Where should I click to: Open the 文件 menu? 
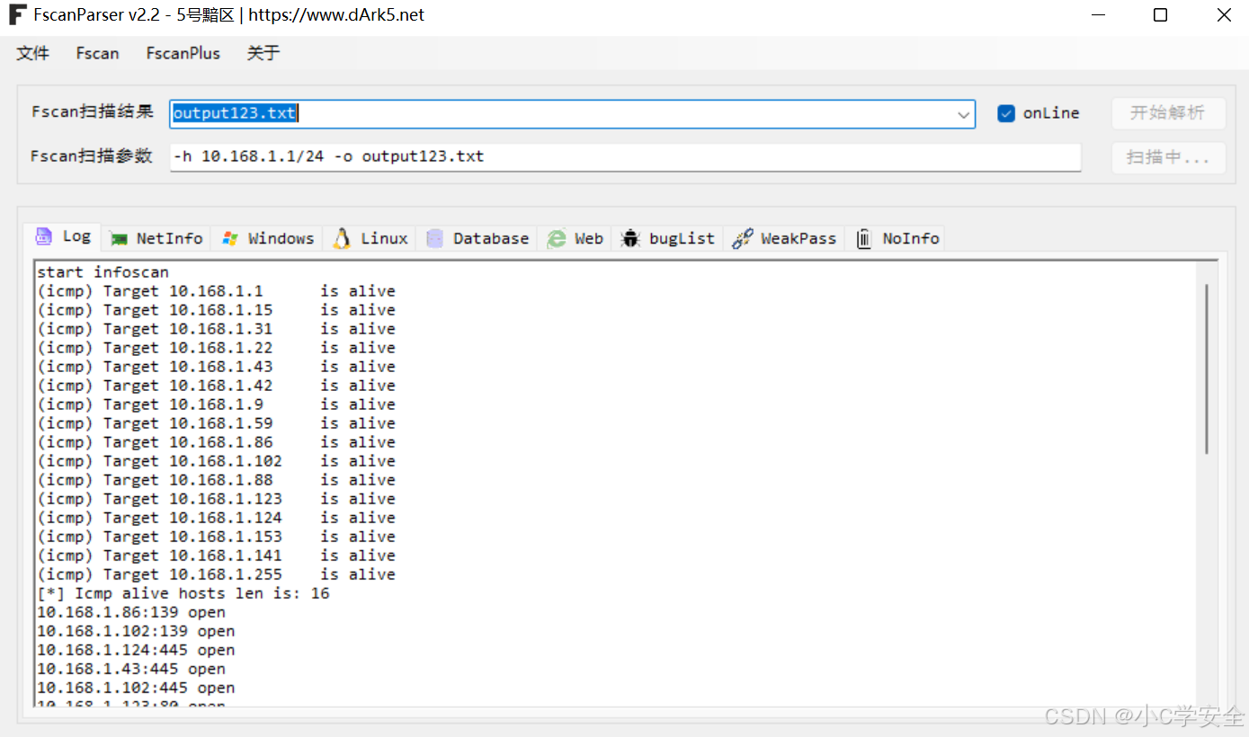click(32, 53)
